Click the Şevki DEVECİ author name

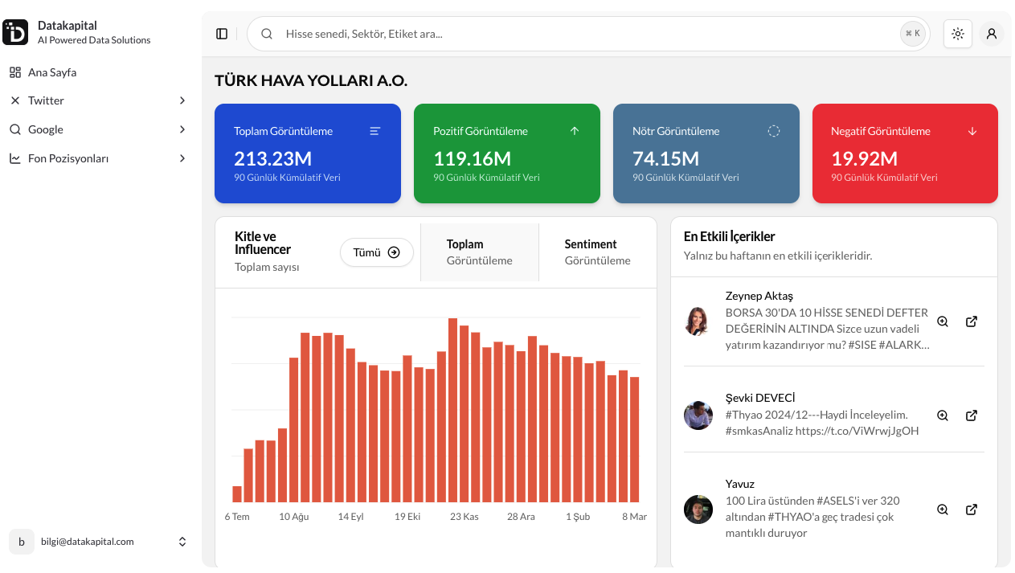760,398
